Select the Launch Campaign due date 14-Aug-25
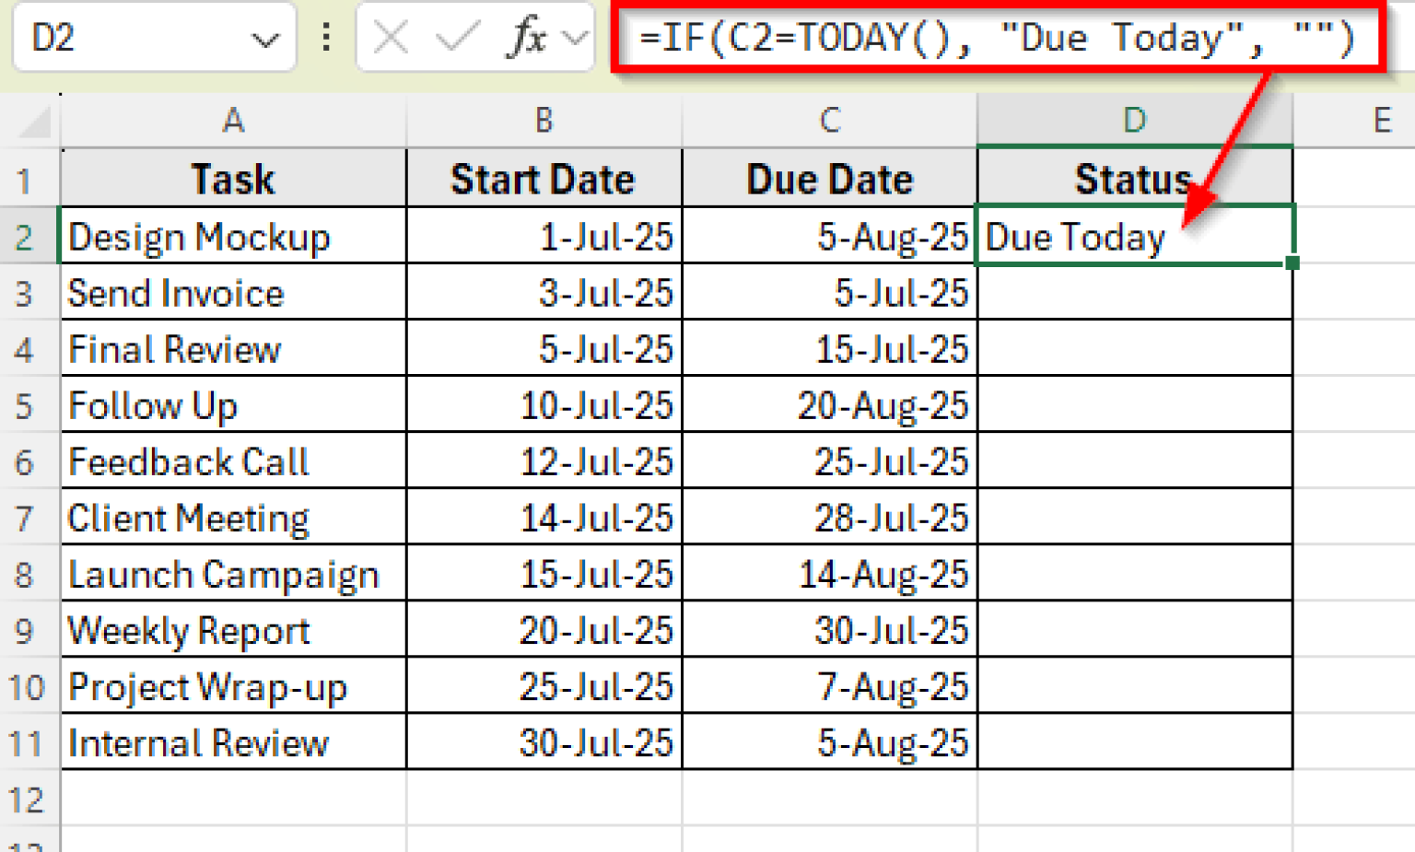 pyautogui.click(x=828, y=574)
